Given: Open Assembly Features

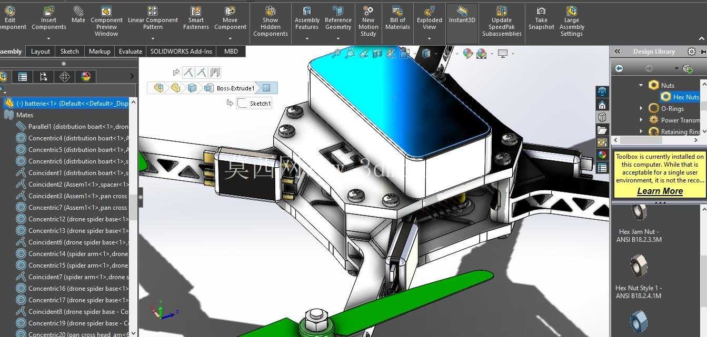Looking at the screenshot, I should click(307, 18).
